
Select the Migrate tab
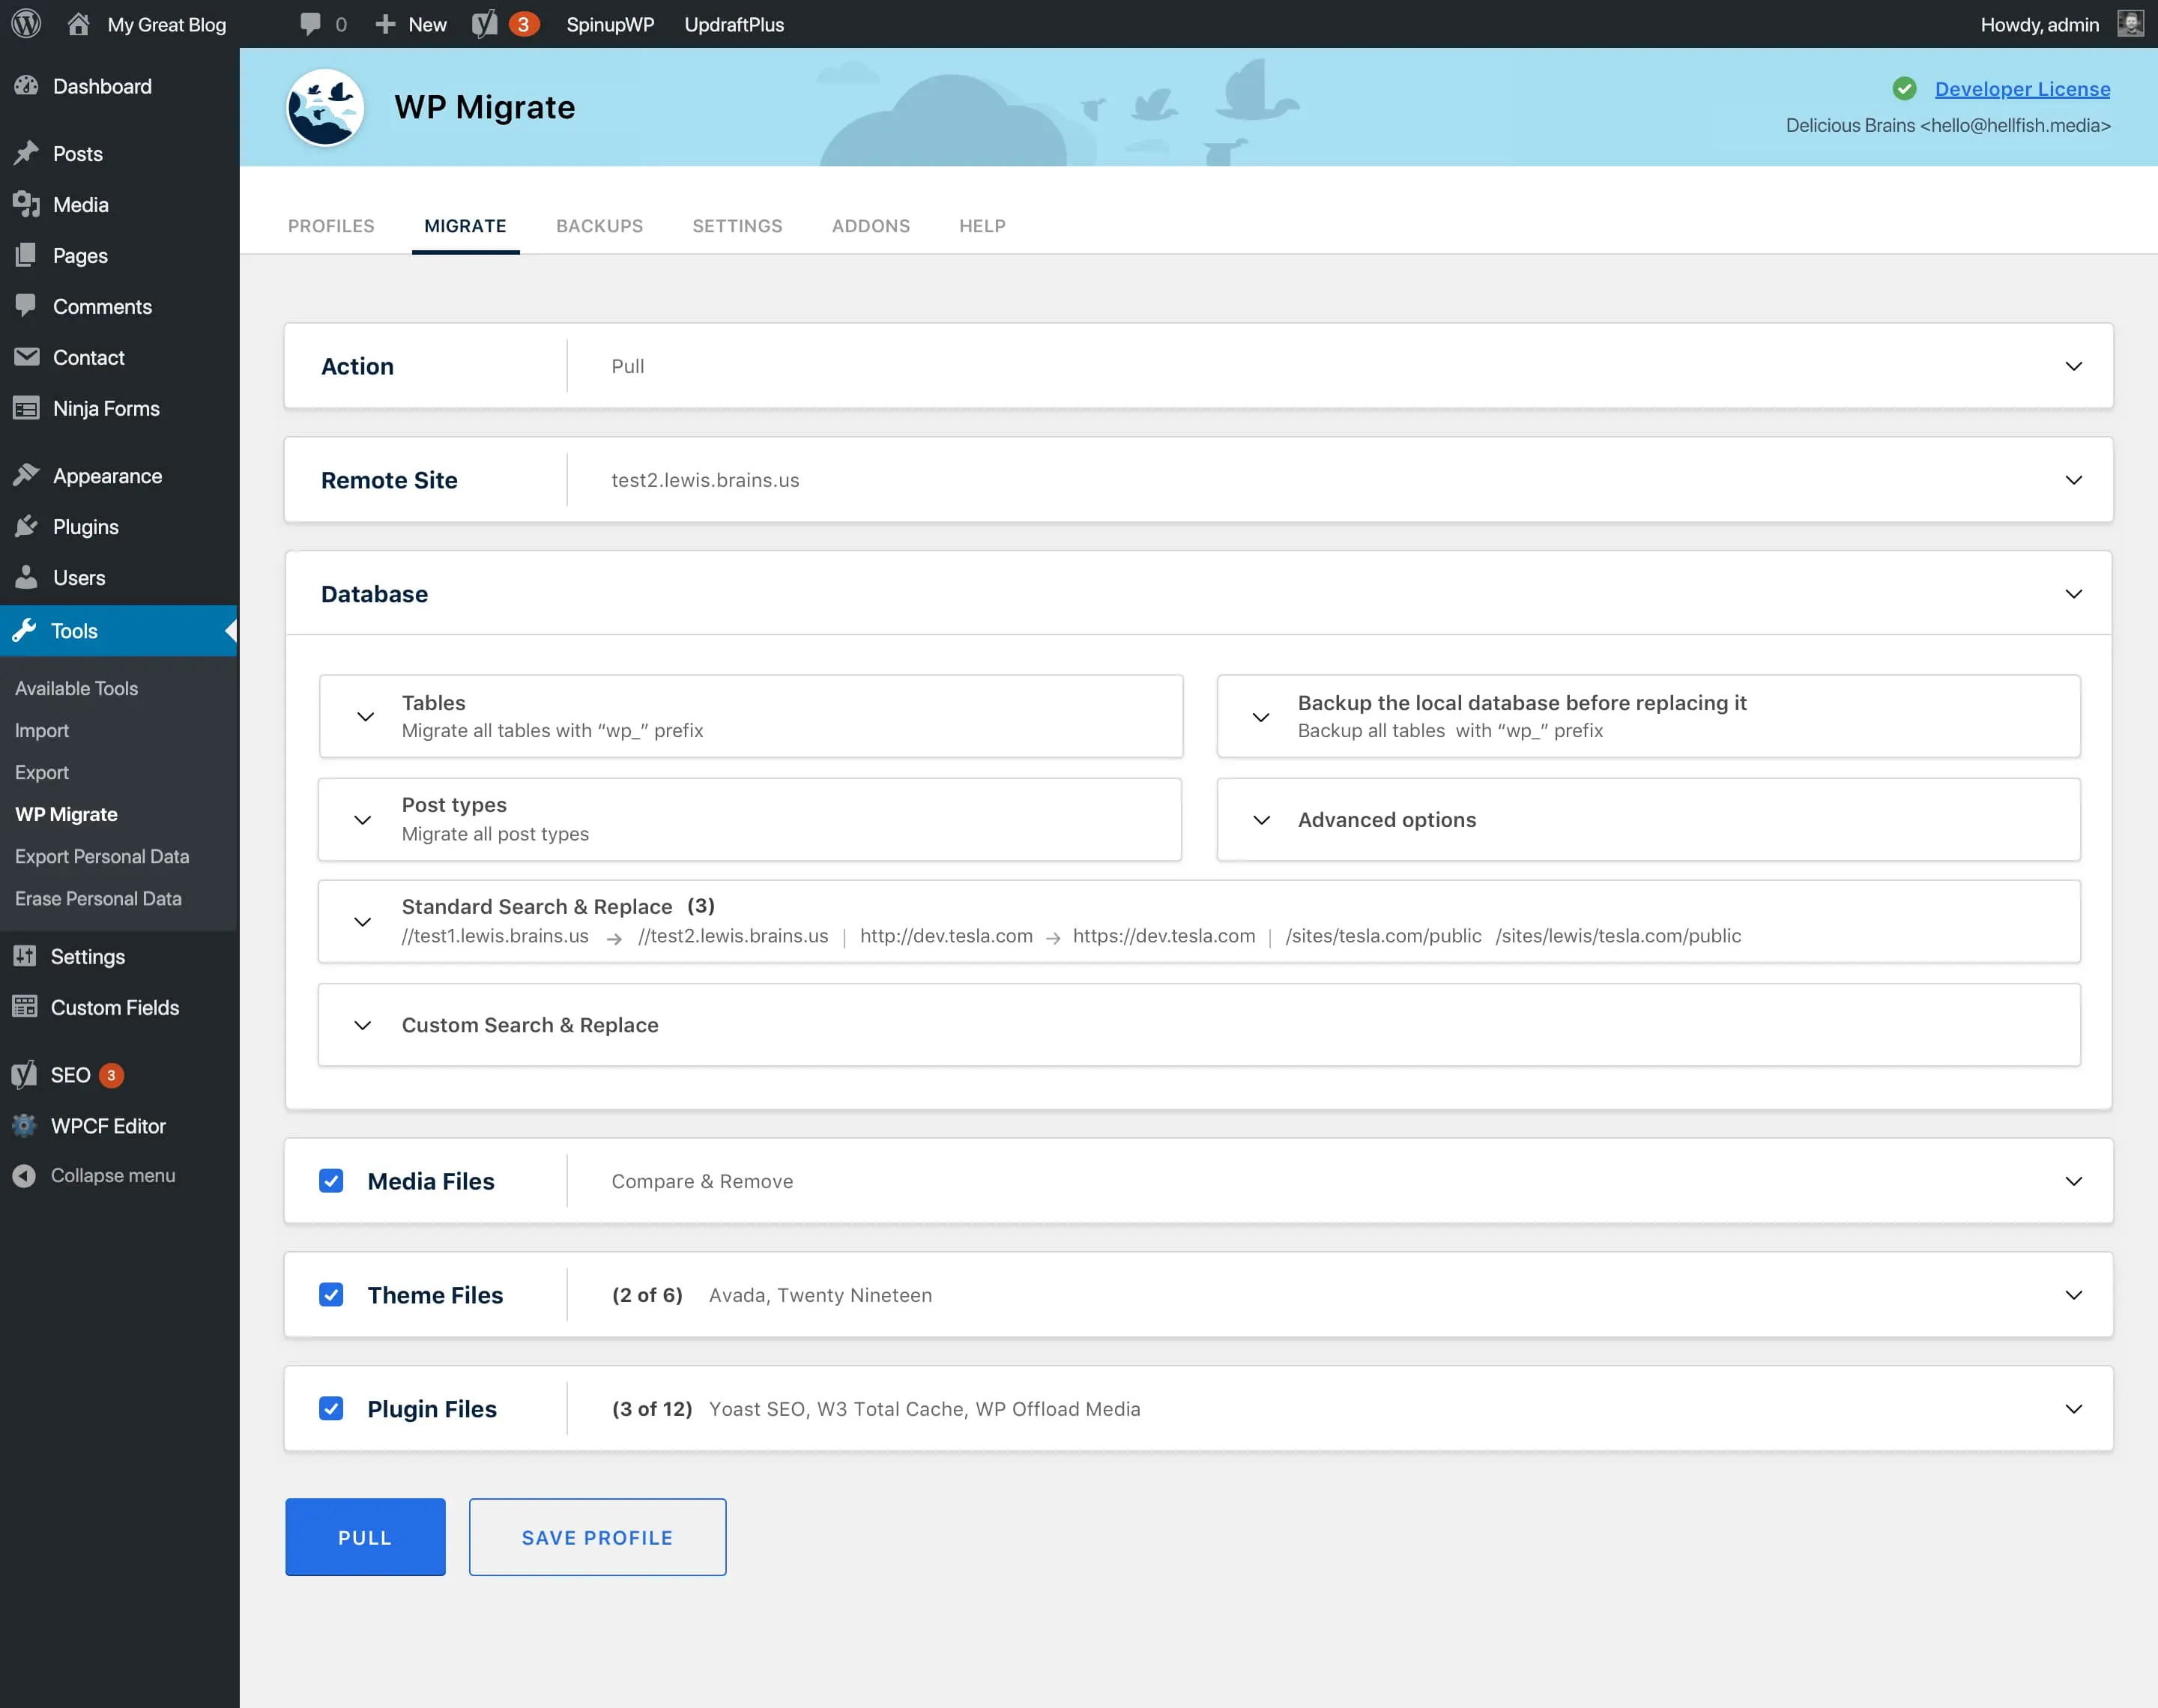coord(465,226)
